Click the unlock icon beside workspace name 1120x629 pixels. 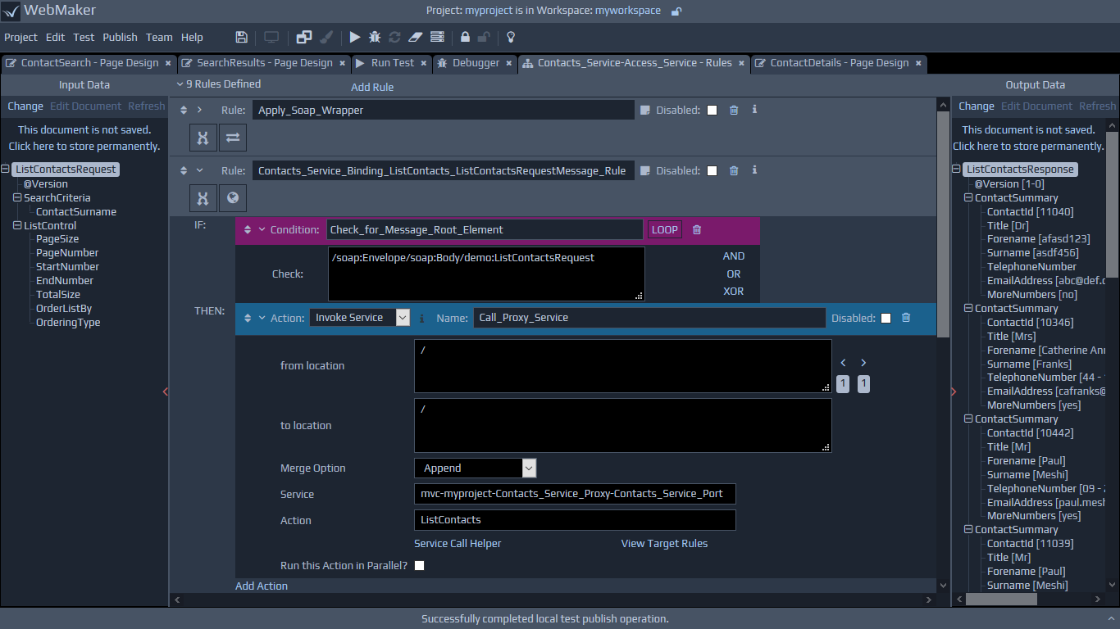point(676,11)
